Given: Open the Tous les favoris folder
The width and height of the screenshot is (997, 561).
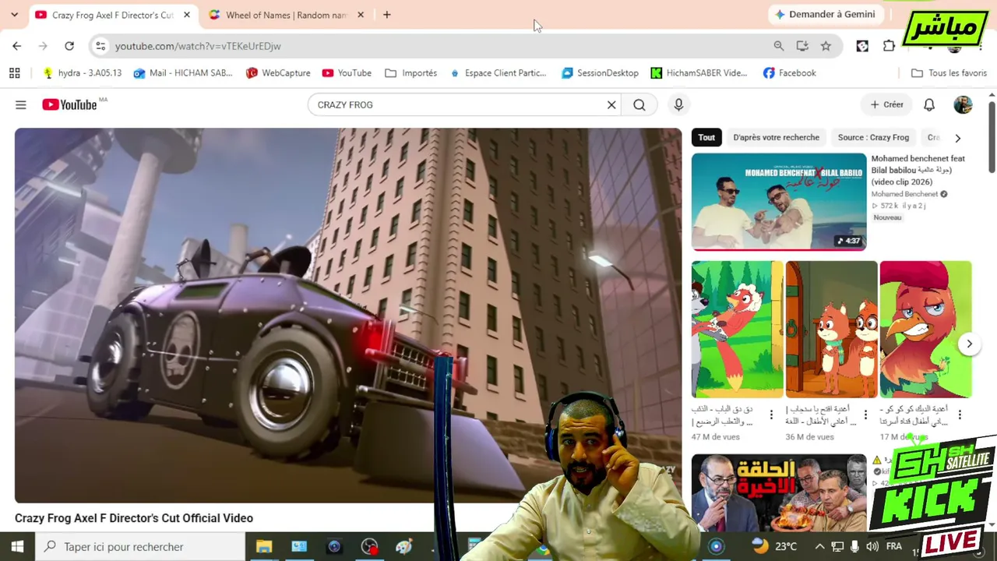Looking at the screenshot, I should click(x=949, y=73).
